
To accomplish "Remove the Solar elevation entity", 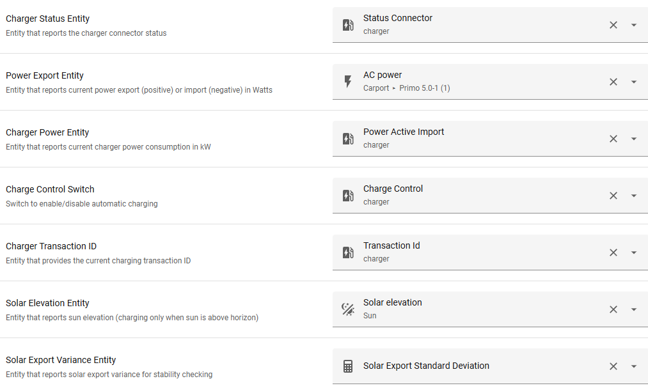I will 613,309.
